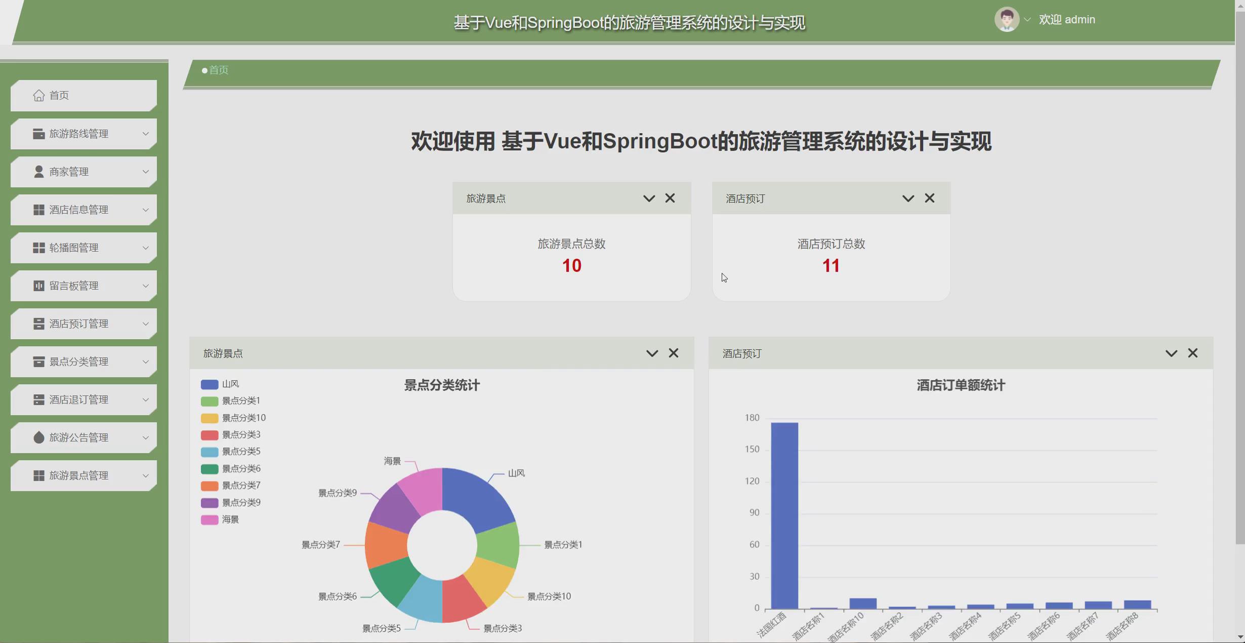Collapse the 旅游景点 total count card
This screenshot has width=1245, height=643.
coord(649,199)
